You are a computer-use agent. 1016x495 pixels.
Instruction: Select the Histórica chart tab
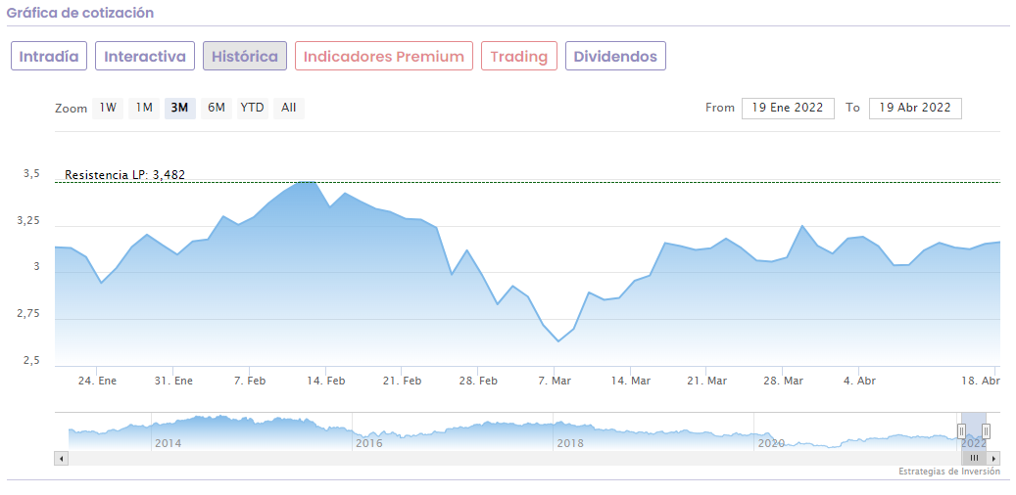[245, 56]
